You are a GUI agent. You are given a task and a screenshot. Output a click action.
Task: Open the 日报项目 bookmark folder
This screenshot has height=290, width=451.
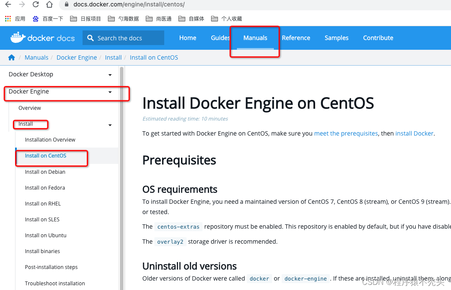tap(86, 19)
